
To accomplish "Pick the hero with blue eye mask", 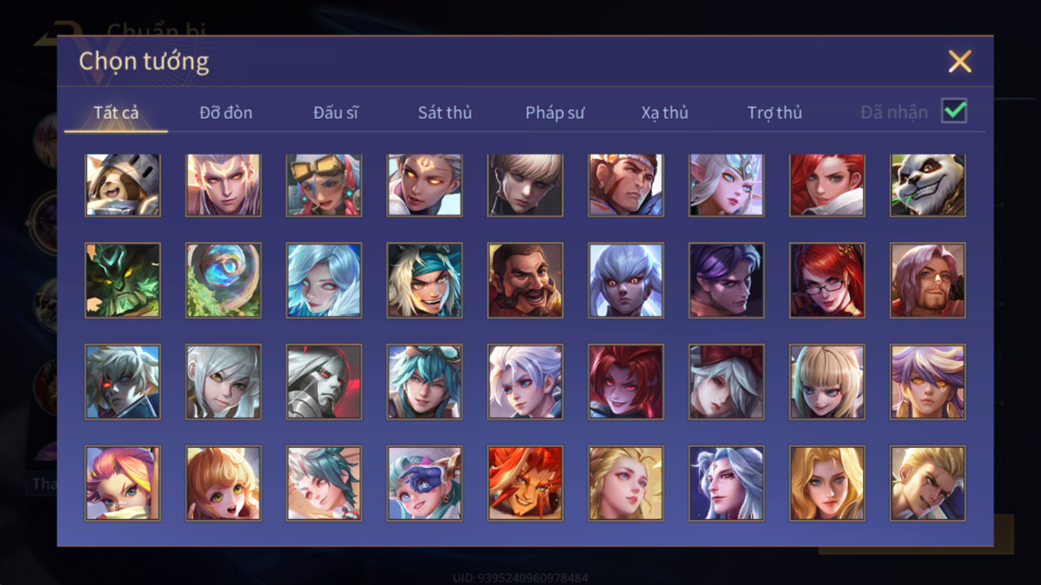I will click(424, 483).
